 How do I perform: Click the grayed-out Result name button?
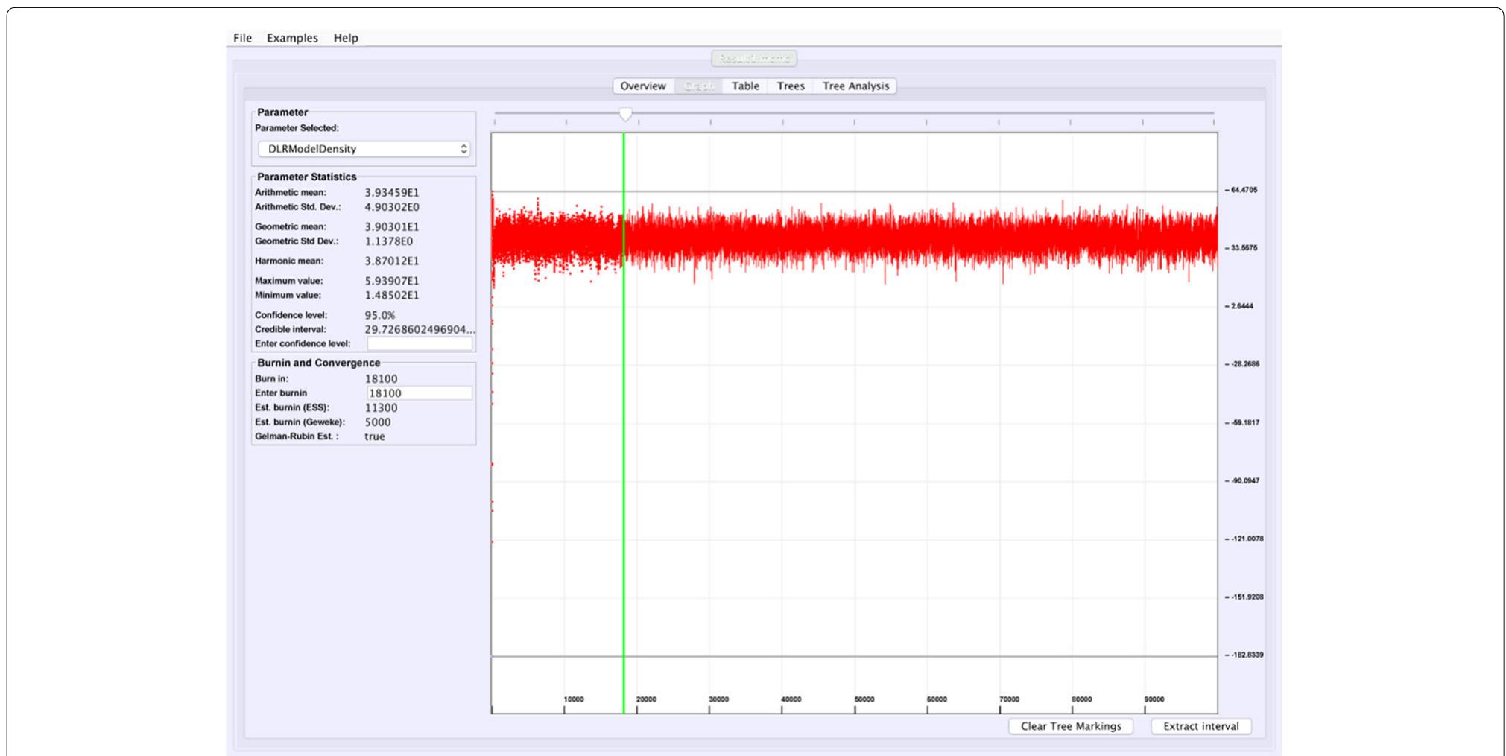754,59
